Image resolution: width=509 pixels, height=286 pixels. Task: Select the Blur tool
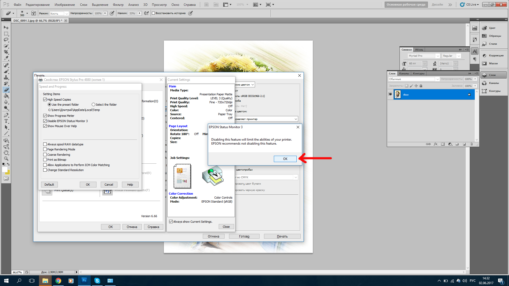[6, 102]
